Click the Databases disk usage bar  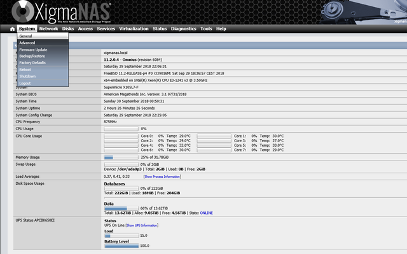(121, 189)
